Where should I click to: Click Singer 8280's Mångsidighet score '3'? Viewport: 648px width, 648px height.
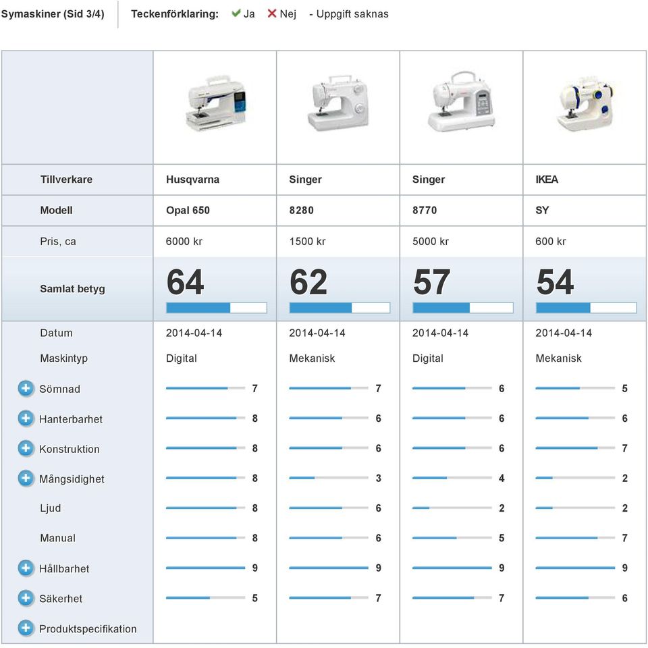coord(378,478)
